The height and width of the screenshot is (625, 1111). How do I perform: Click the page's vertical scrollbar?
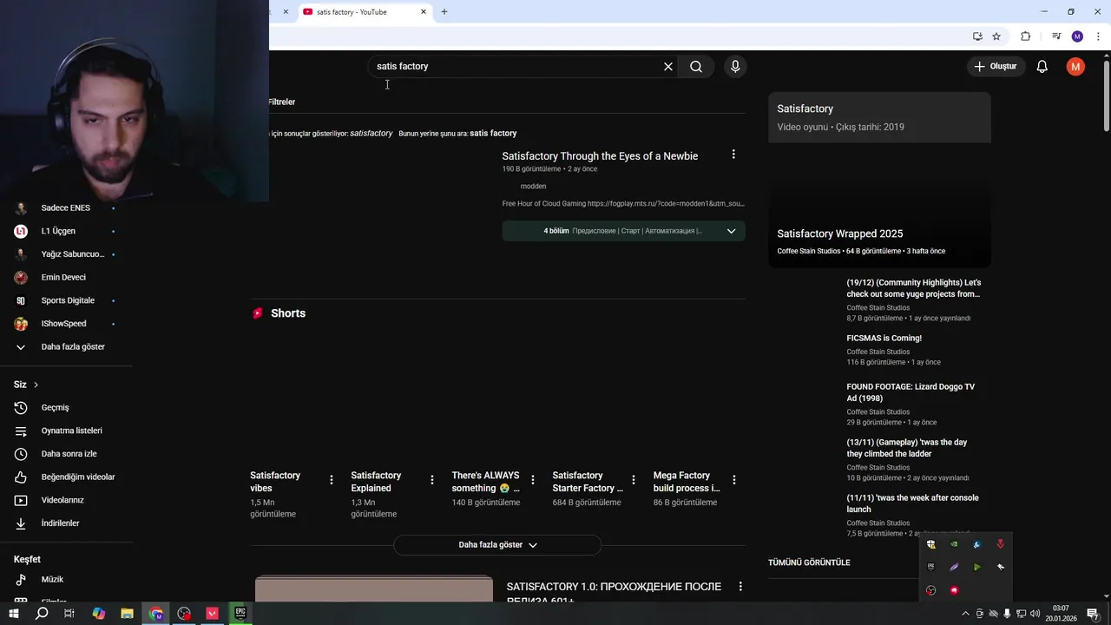[x=1107, y=95]
